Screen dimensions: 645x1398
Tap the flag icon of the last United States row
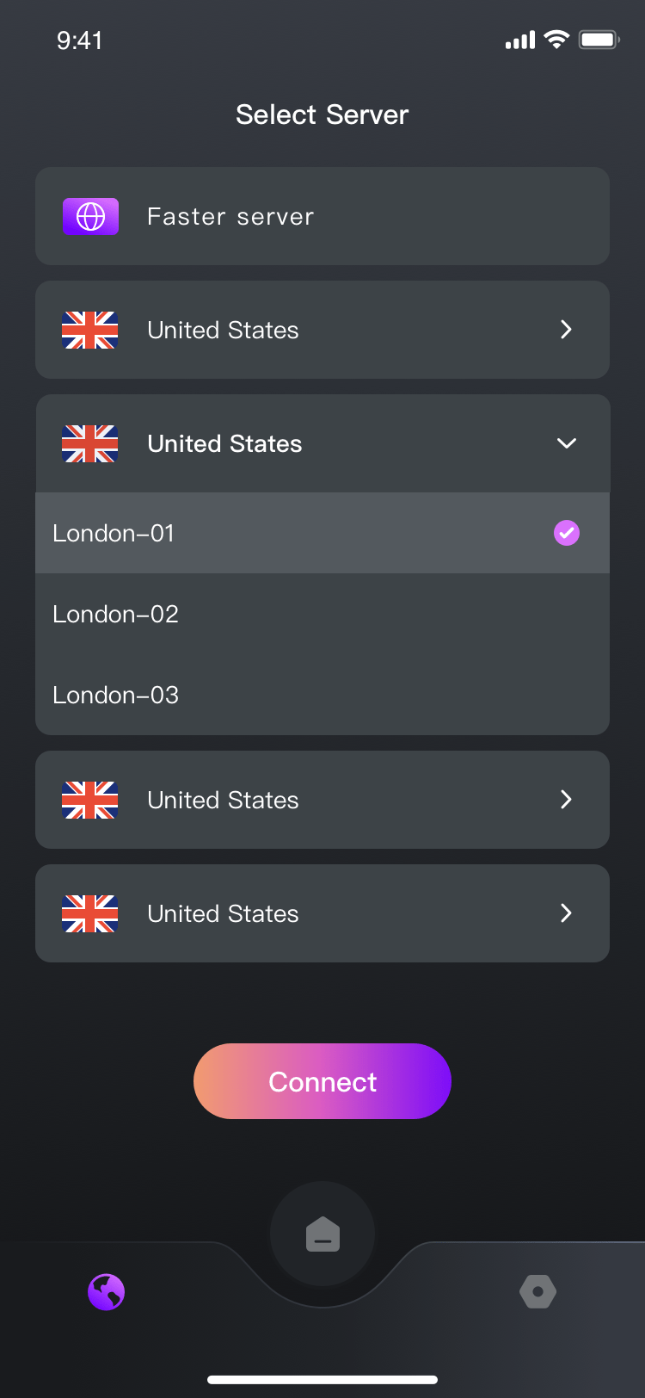(x=89, y=913)
